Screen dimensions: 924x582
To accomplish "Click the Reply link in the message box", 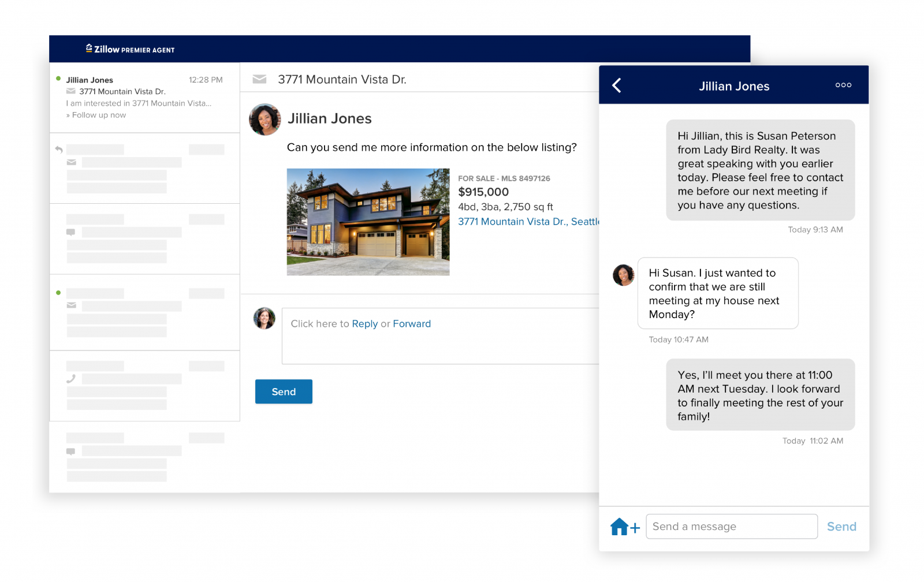I will [x=364, y=324].
